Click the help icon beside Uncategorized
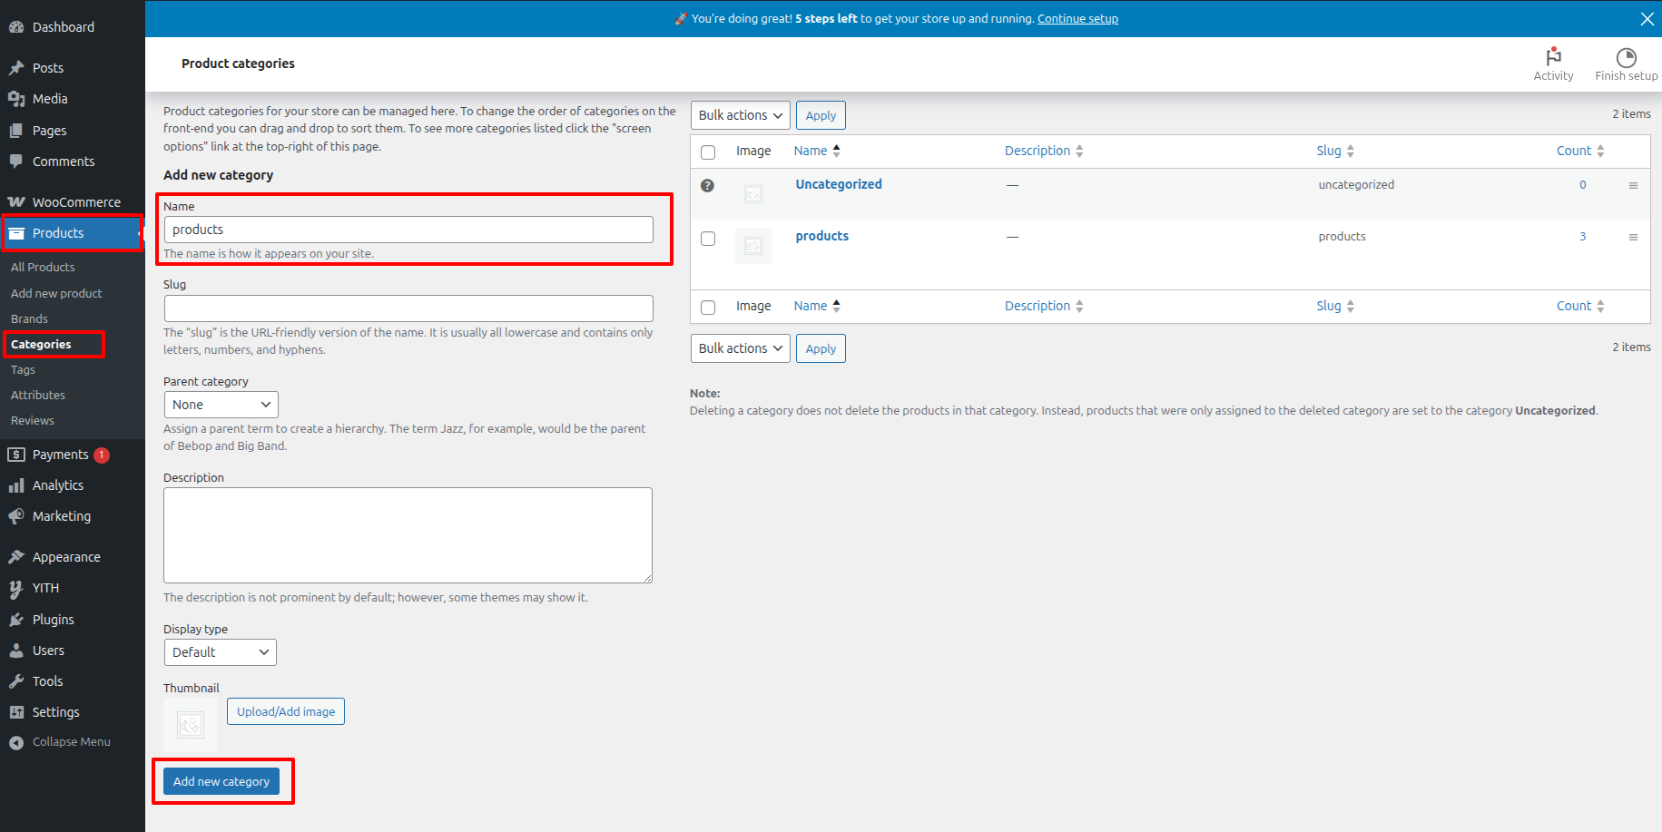Viewport: 1662px width, 832px height. [x=707, y=185]
